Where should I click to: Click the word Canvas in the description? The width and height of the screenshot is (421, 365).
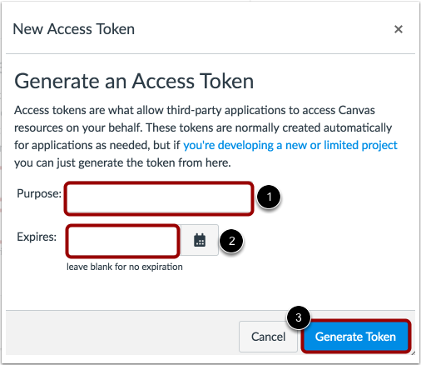tap(357, 110)
